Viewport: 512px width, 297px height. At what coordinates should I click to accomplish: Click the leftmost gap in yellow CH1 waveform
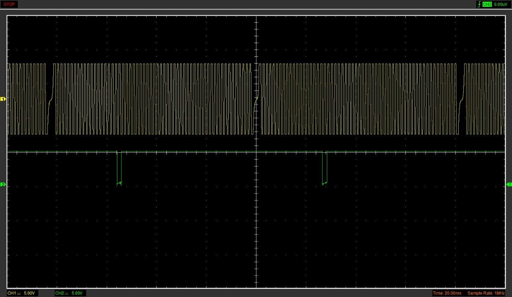click(x=50, y=99)
